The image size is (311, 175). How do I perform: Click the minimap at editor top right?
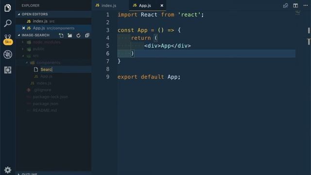[298, 13]
